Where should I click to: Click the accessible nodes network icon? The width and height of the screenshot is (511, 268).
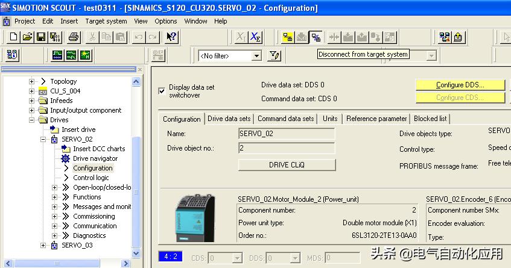click(x=445, y=37)
